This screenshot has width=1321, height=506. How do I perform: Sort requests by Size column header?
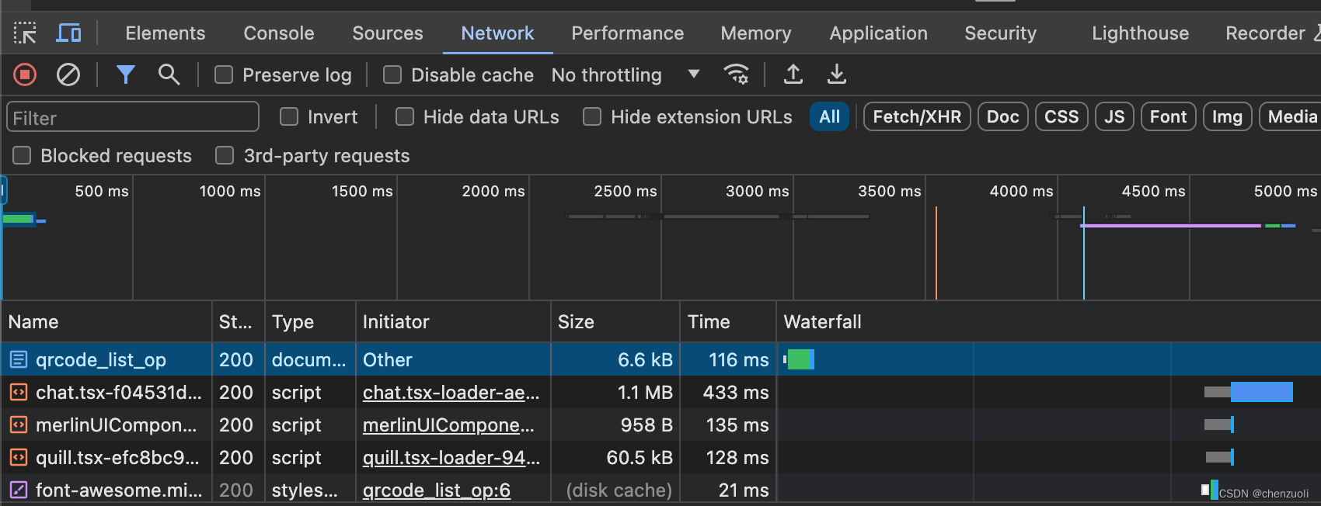point(576,322)
